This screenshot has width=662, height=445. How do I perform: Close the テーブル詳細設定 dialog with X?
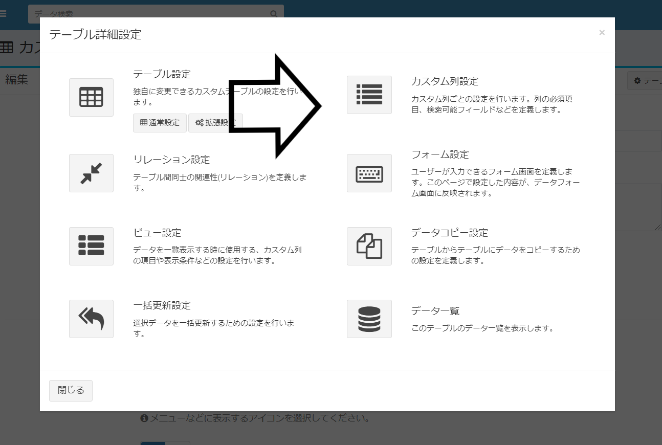pyautogui.click(x=602, y=33)
